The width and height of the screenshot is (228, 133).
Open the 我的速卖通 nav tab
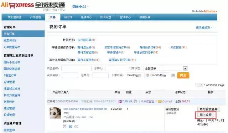point(14,17)
